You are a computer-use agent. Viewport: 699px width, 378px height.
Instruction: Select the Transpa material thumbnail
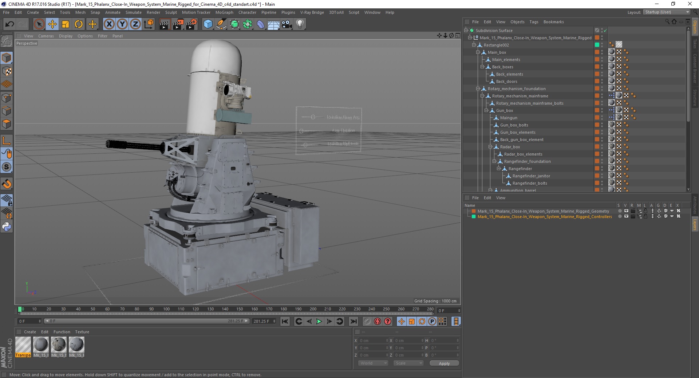point(23,347)
